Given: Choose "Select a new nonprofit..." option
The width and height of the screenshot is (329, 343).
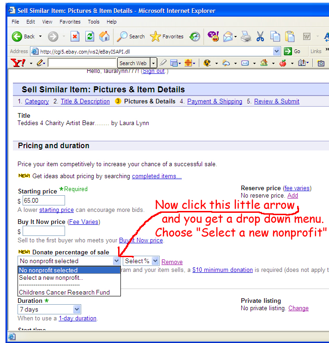Looking at the screenshot, I should coord(51,278).
